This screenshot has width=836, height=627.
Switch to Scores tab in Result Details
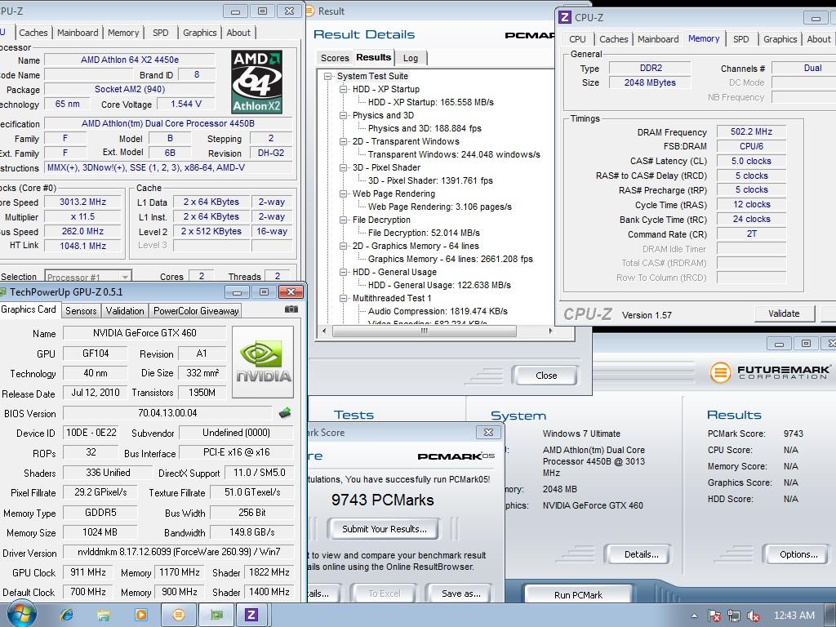(x=334, y=58)
